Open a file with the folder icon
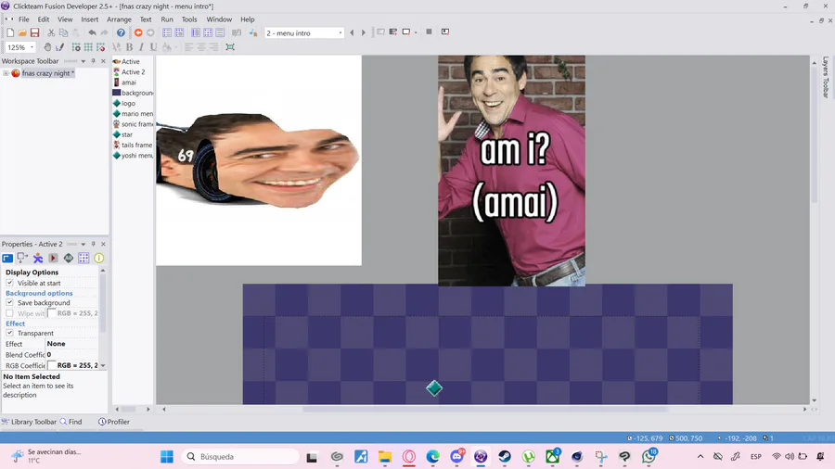This screenshot has width=835, height=469. point(22,33)
